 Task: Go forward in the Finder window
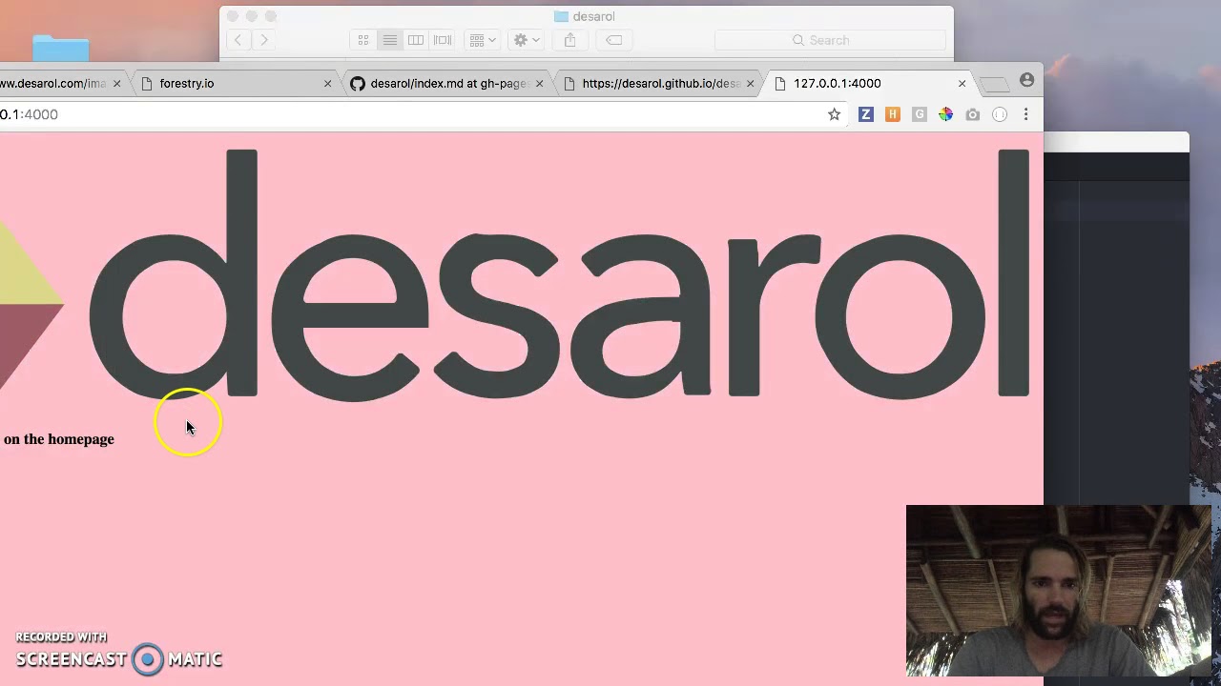pos(264,40)
